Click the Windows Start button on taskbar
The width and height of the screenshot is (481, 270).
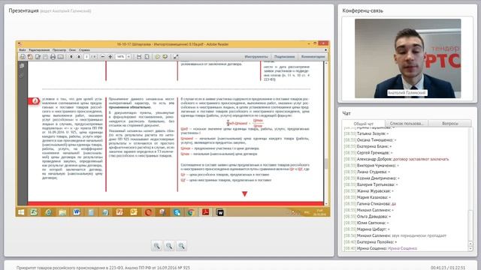click(x=21, y=212)
